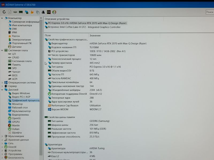Open the Report page icon in toolbar
This screenshot has width=214, height=160.
click(10, 12)
